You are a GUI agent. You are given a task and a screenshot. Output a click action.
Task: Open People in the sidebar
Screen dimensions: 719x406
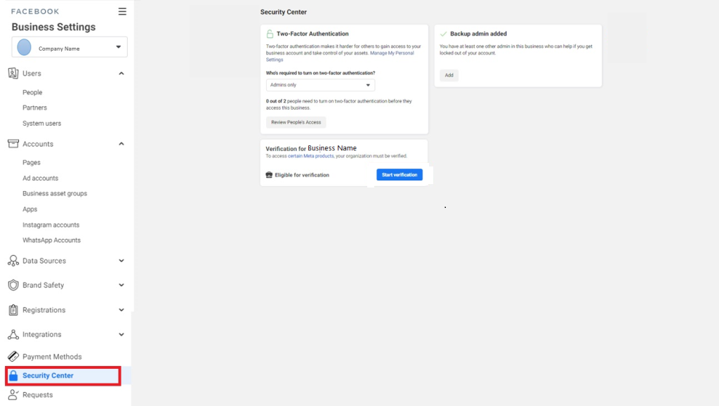[x=32, y=92]
